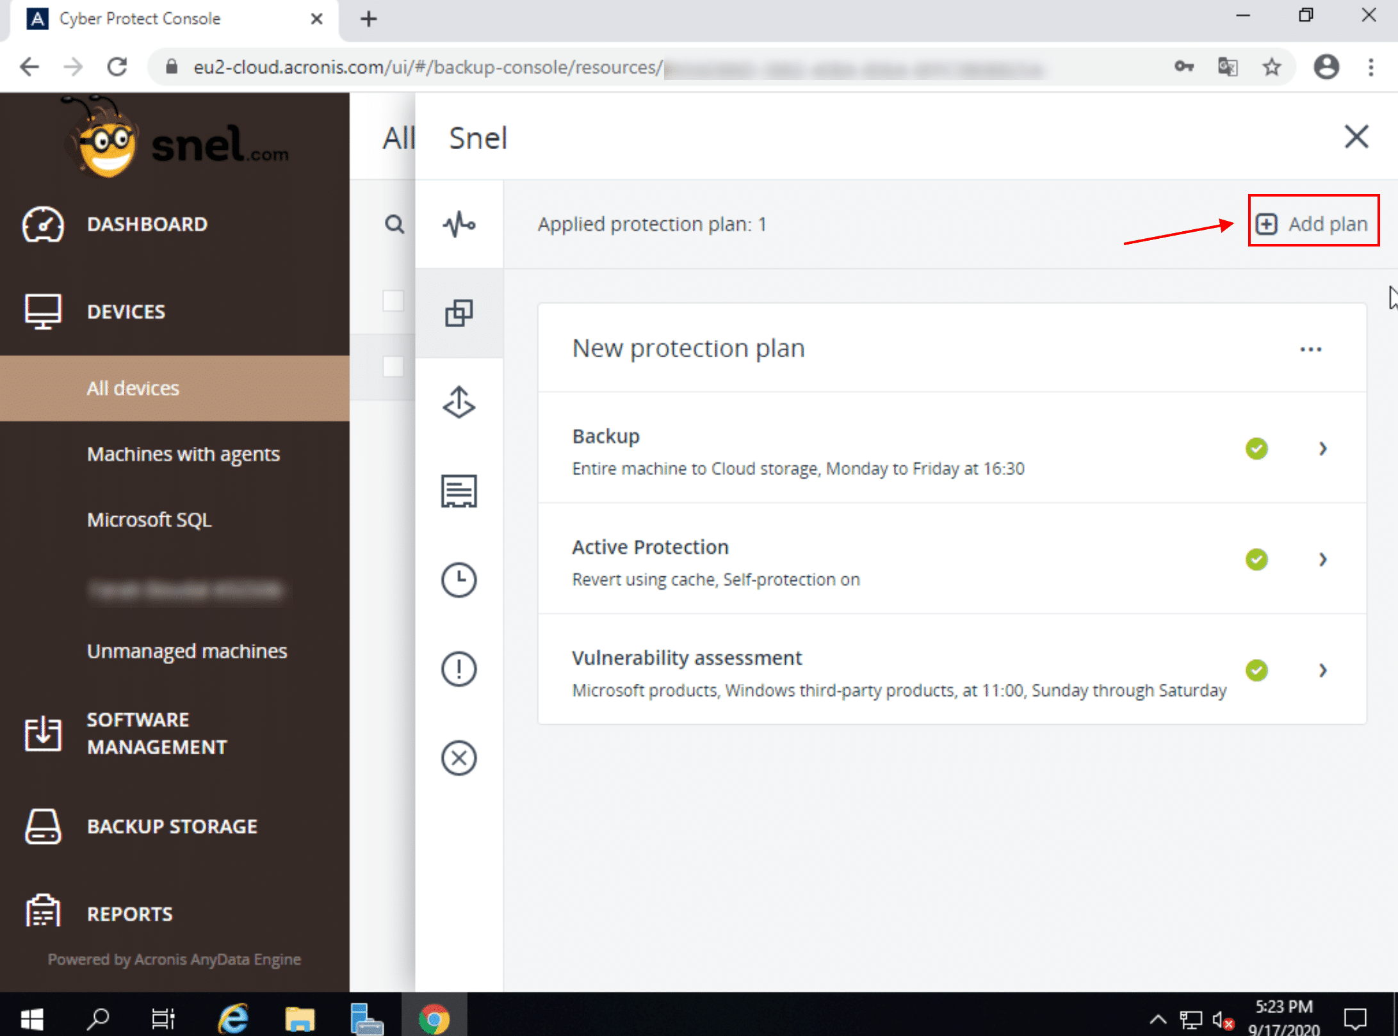Click the clock icon in the side panel
The height and width of the screenshot is (1036, 1398).
[x=459, y=580]
